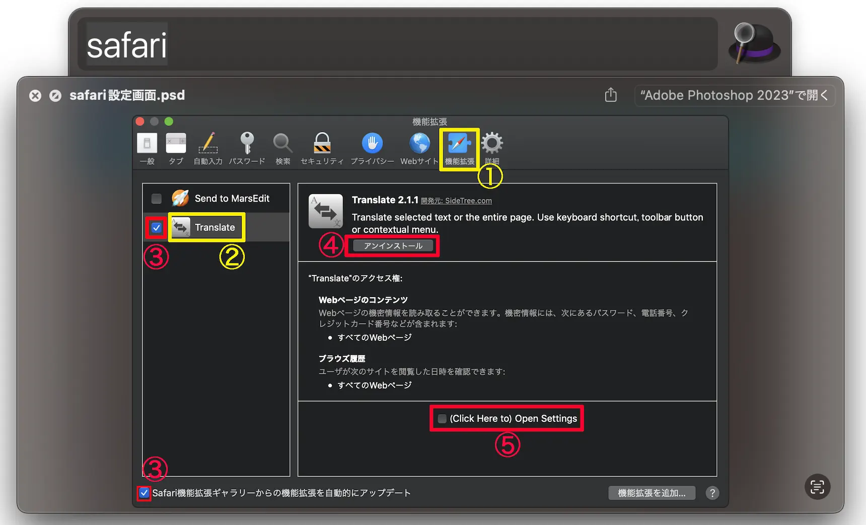Close the Quick Look preview

tap(35, 96)
